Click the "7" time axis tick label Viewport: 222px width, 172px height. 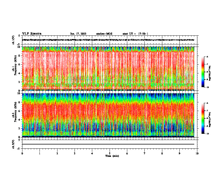tap(145, 153)
